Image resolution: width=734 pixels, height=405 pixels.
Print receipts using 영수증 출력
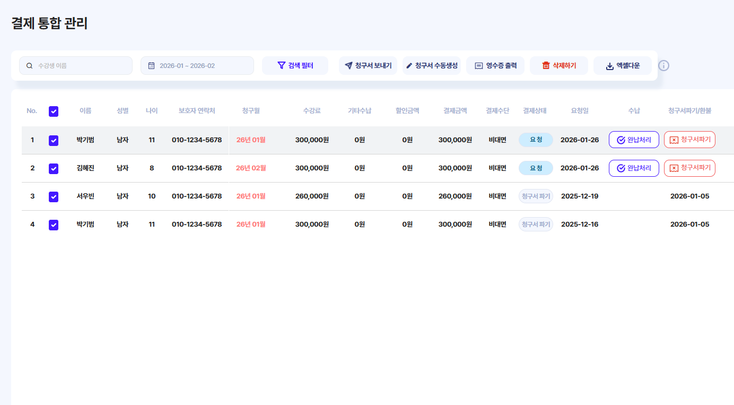(x=495, y=66)
